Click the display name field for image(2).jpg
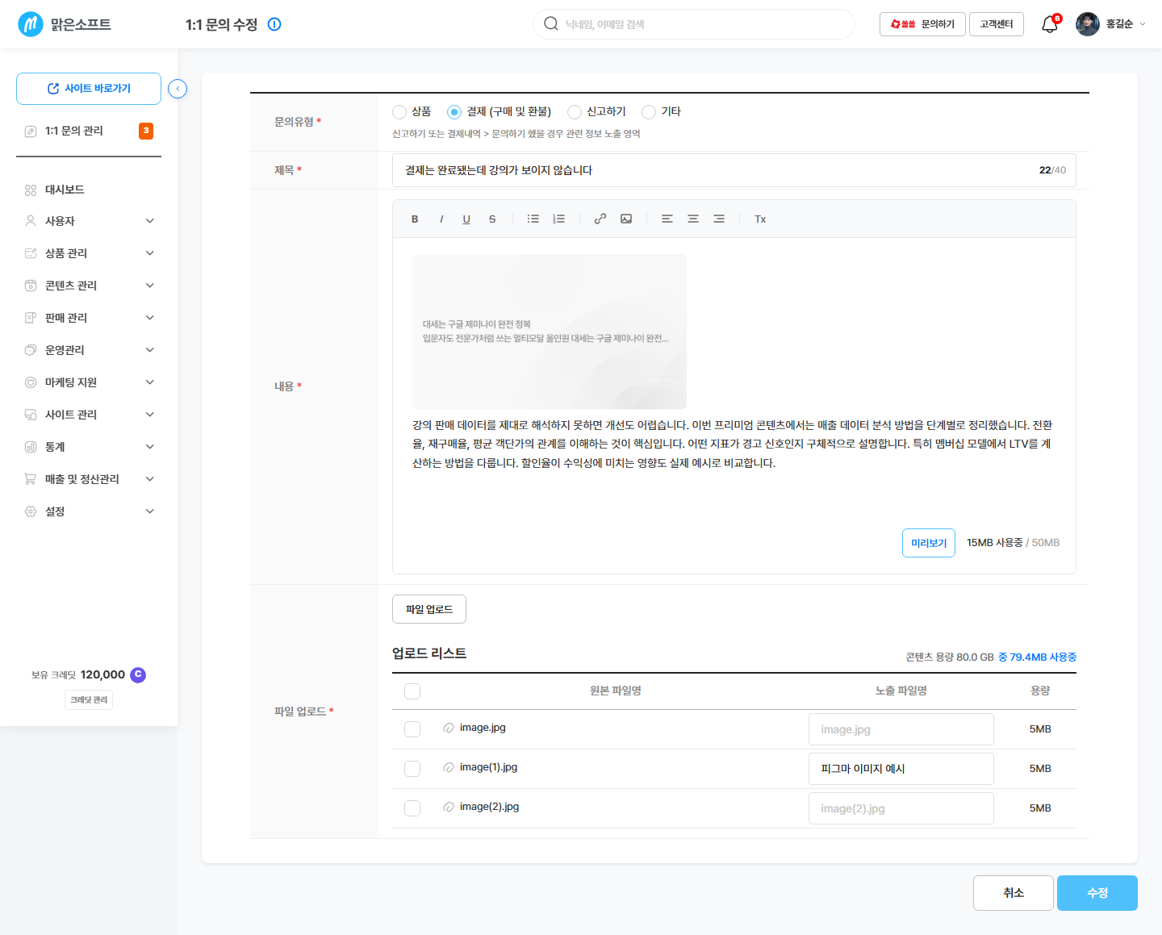Viewport: 1162px width, 935px height. tap(901, 808)
